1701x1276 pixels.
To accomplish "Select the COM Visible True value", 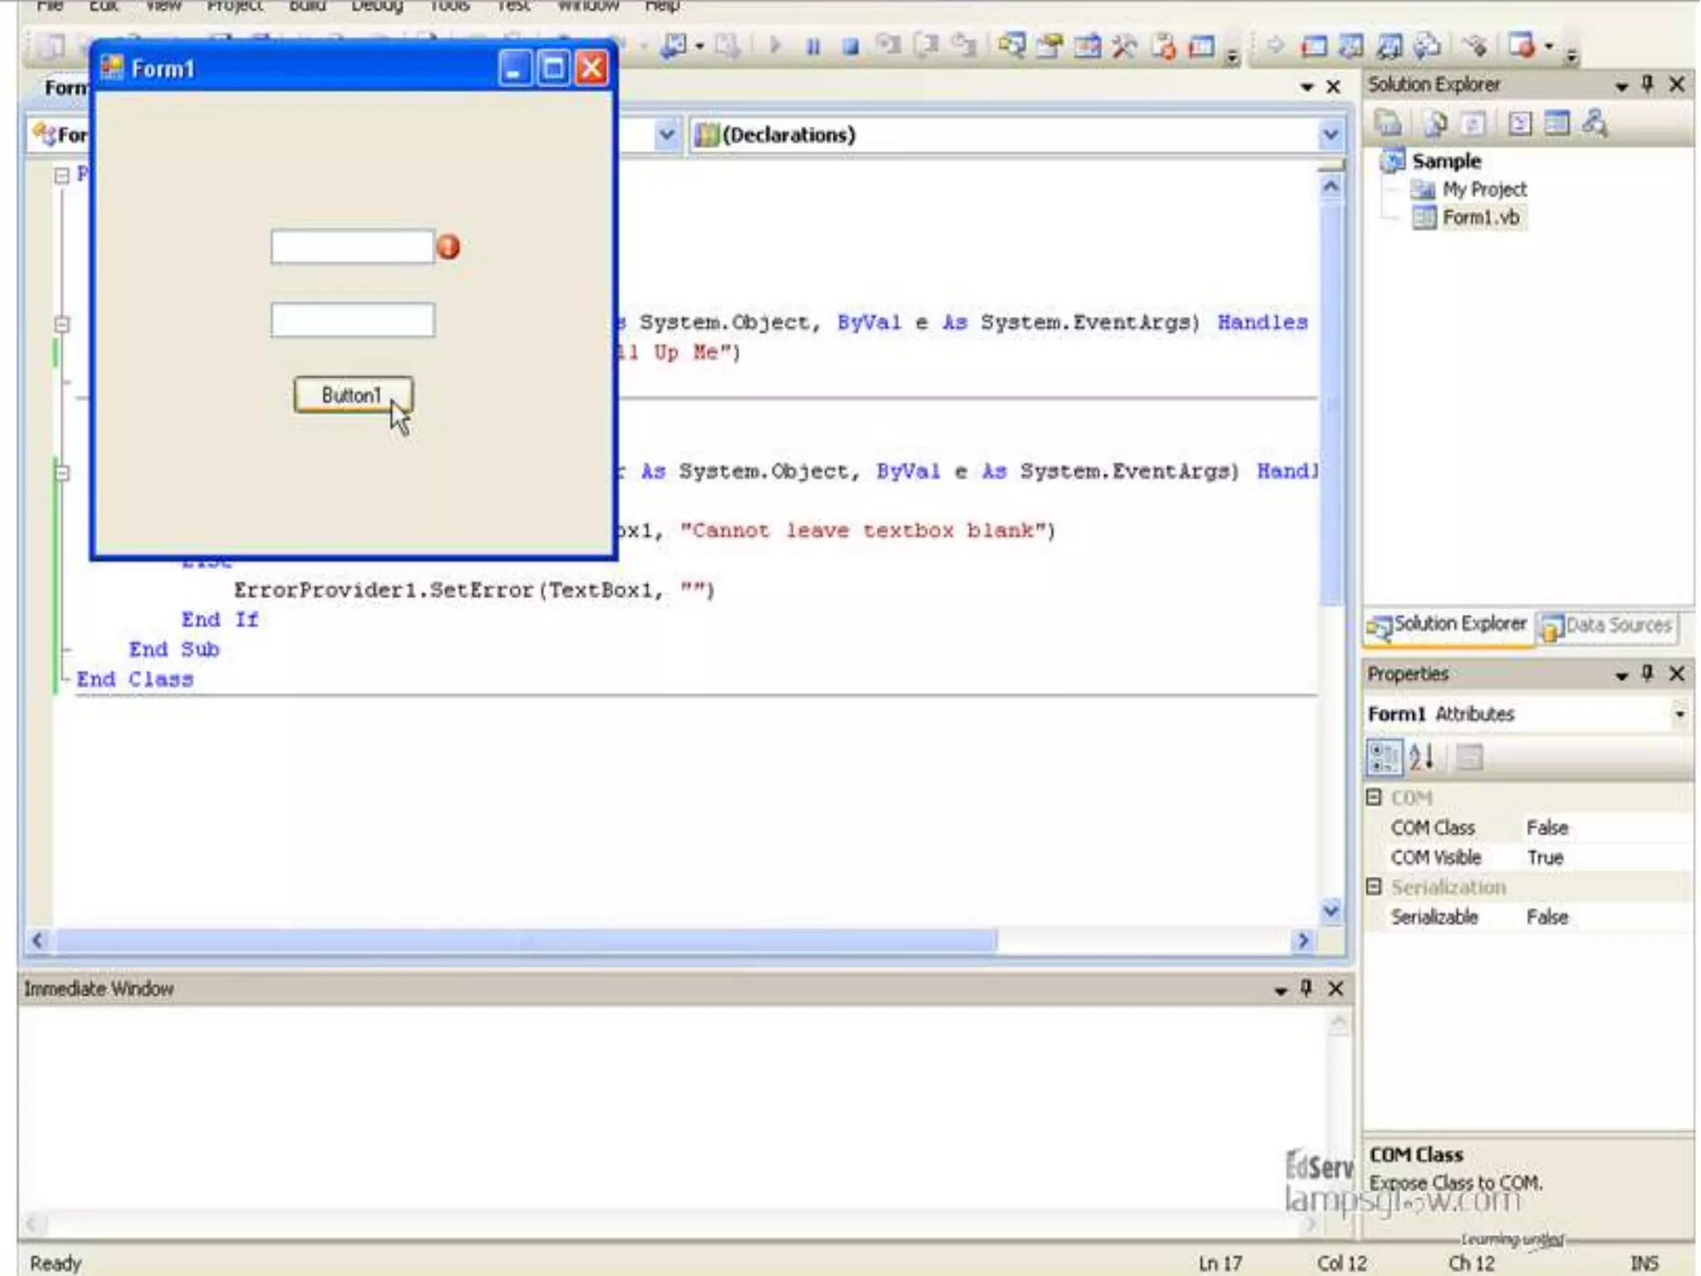I will pos(1545,857).
